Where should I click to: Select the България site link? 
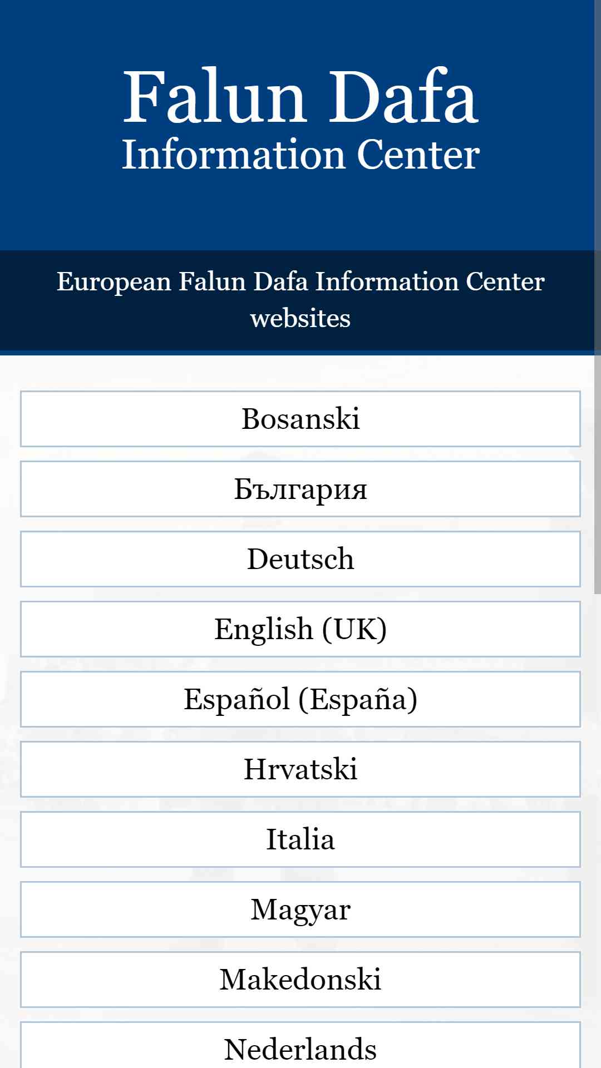point(300,489)
